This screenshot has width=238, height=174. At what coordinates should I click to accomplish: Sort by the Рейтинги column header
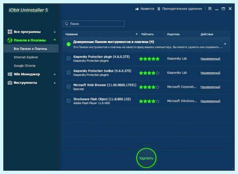tap(148, 34)
